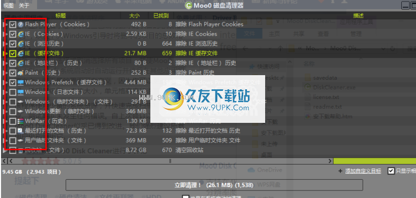Click the IE 地址栏 历史 row icon
This screenshot has width=416, height=198.
point(20,63)
